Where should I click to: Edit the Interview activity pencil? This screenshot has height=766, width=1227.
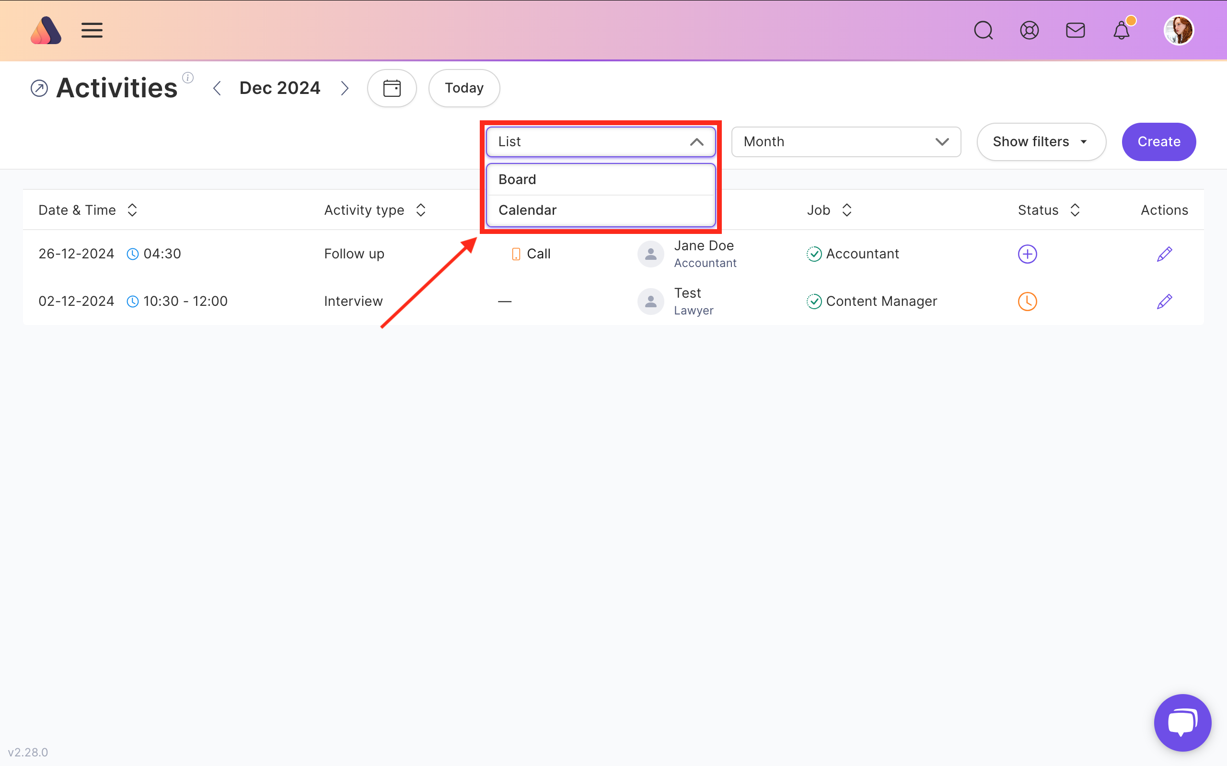pos(1164,302)
